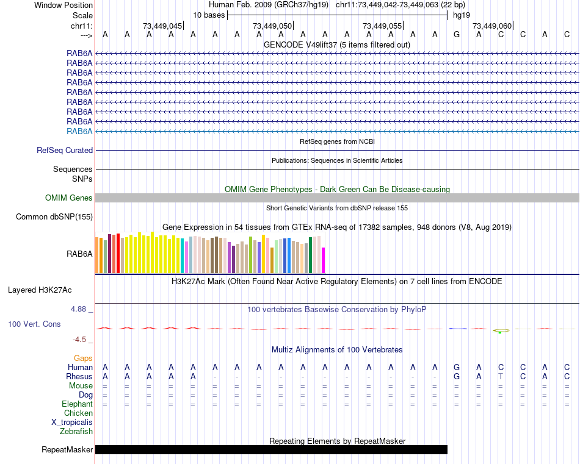Viewport: 580px width, 464px height.
Task: Click the Gaps label in Multiz alignment
Action: [83, 358]
